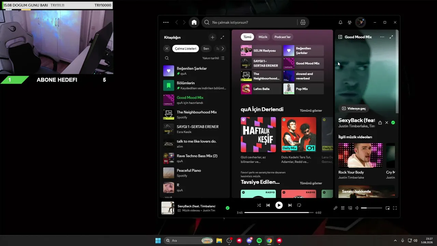Image resolution: width=437 pixels, height=246 pixels.
Task: Toggle shuffle playback
Action: tap(259, 205)
